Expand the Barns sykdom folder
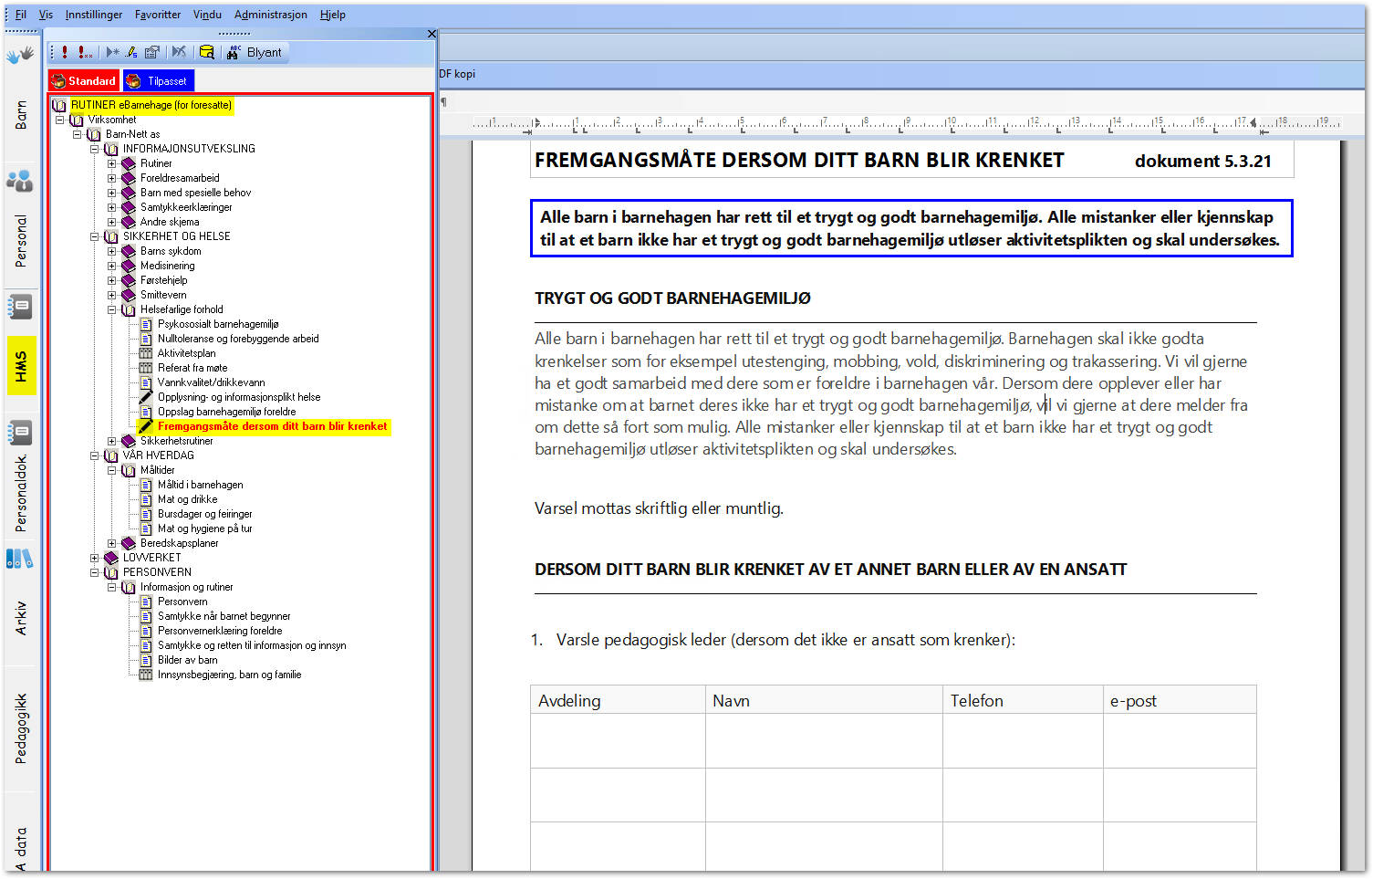The image size is (1373, 879). [112, 251]
